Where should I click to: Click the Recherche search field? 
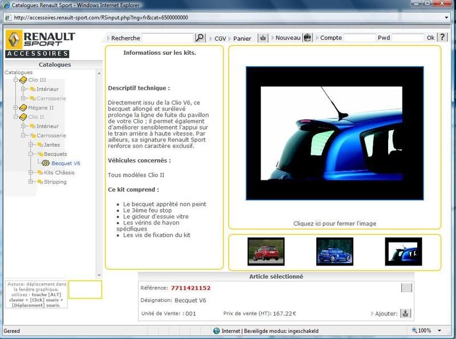[168, 38]
